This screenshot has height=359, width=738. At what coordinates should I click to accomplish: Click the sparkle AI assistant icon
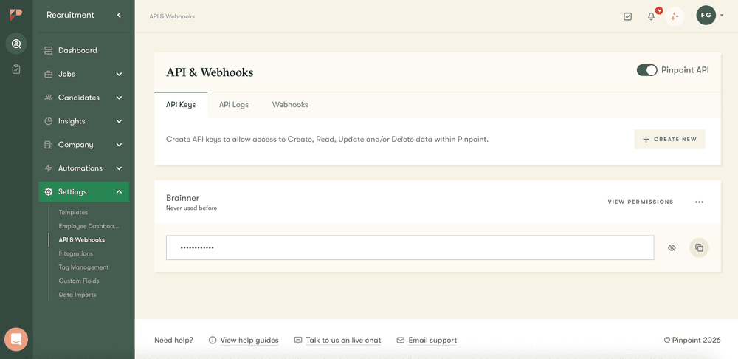(675, 16)
